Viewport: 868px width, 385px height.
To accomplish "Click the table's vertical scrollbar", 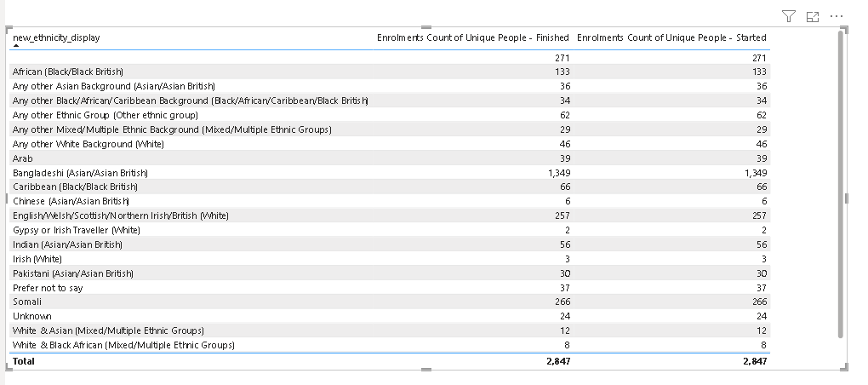I will tap(840, 184).
